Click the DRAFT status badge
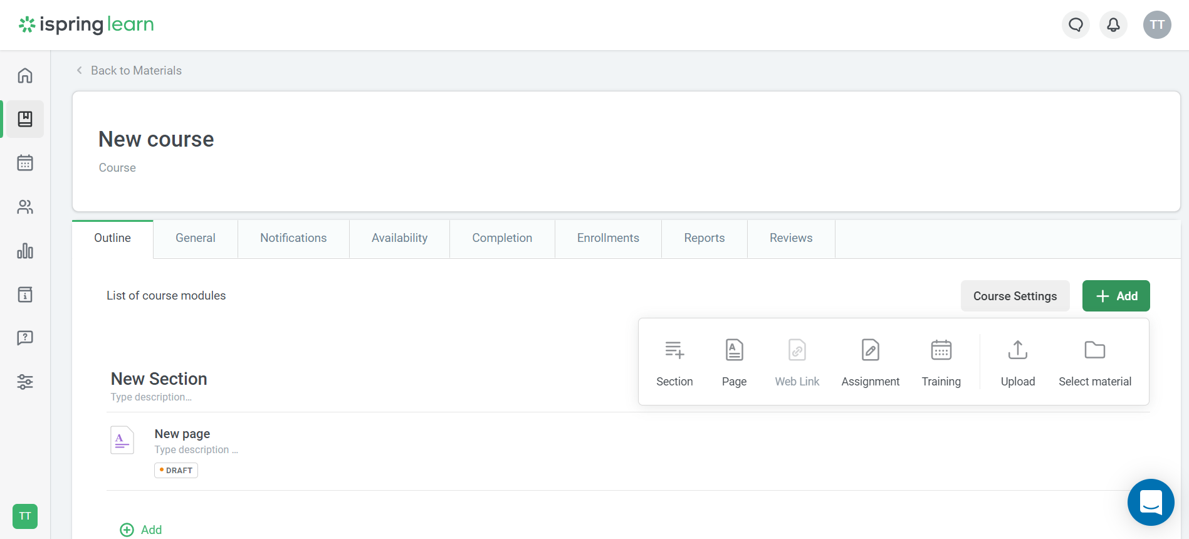 (176, 470)
